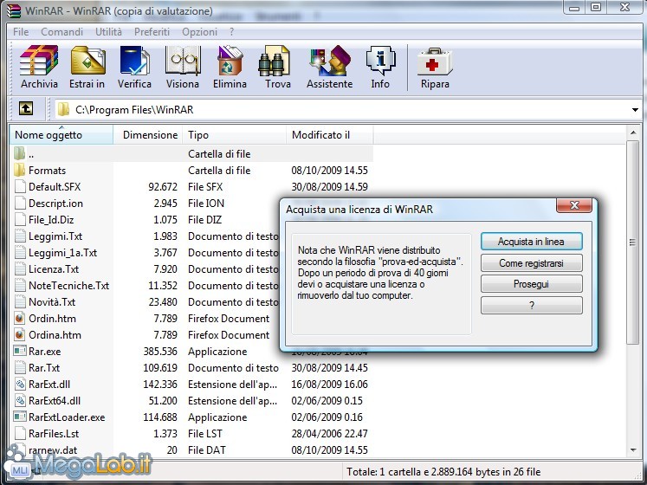Click the status bar Totale summary text

coord(443,471)
